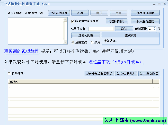Screen dimensions: 168x125
Task: Open the 联想词的视频教程 link
Action: point(21,51)
